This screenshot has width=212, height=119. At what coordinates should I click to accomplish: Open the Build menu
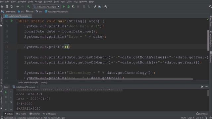tap(56, 2)
